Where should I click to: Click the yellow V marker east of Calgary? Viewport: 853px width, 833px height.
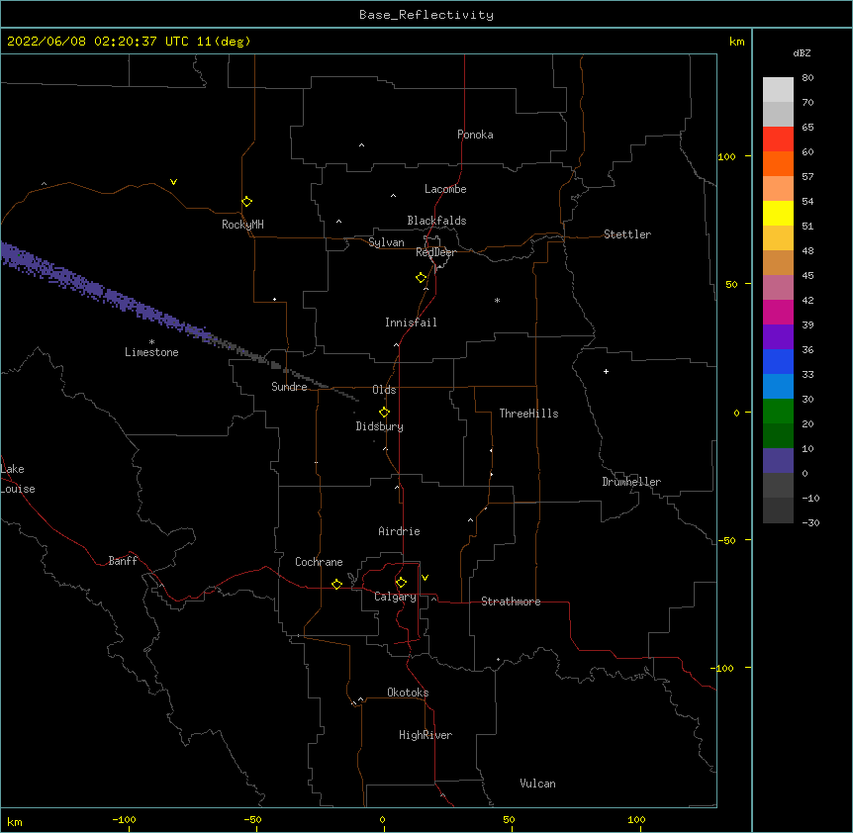point(425,578)
